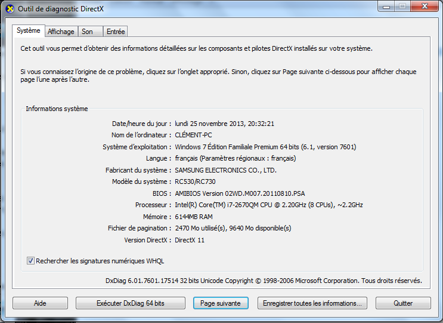Open the Affichage tab
443x323 pixels.
tap(61, 32)
